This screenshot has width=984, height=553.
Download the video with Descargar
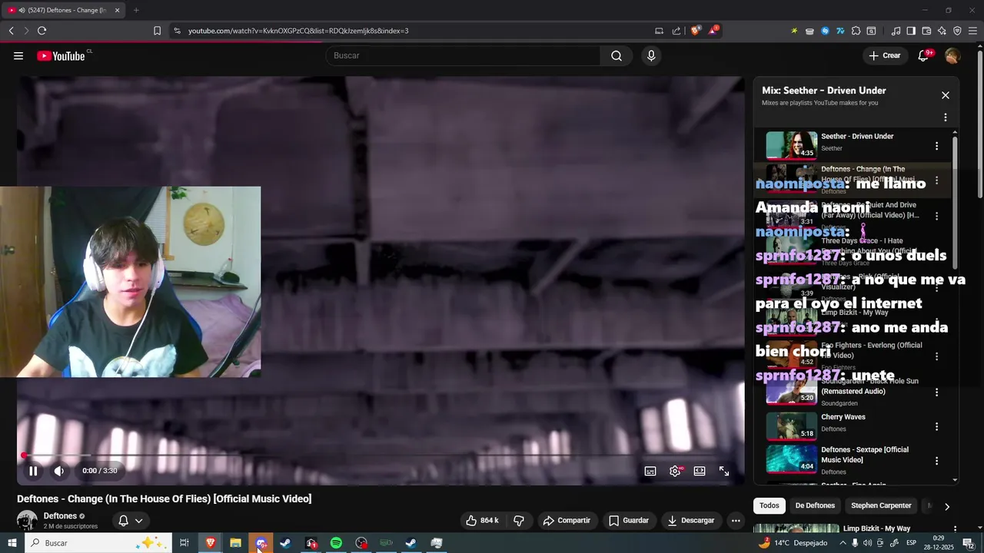[691, 520]
